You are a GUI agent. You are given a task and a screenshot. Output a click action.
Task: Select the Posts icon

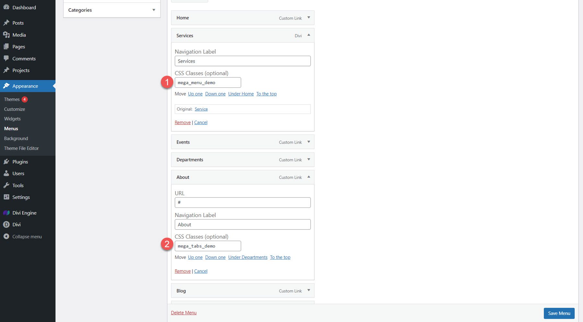(x=6, y=23)
